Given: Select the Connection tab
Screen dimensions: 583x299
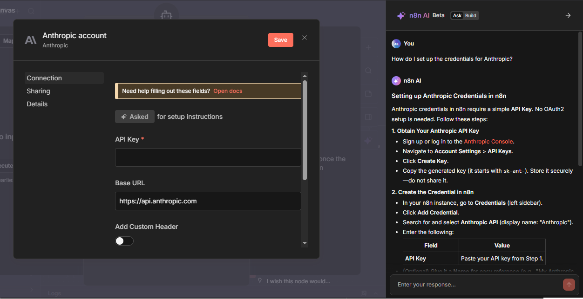Looking at the screenshot, I should pyautogui.click(x=44, y=78).
